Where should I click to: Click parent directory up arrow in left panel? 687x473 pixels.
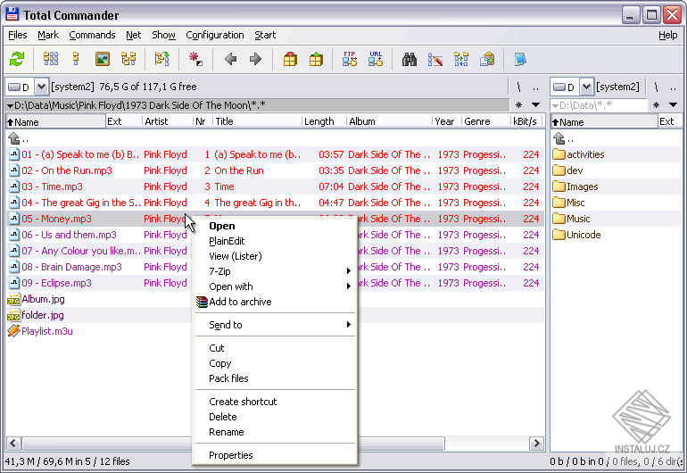tap(14, 138)
